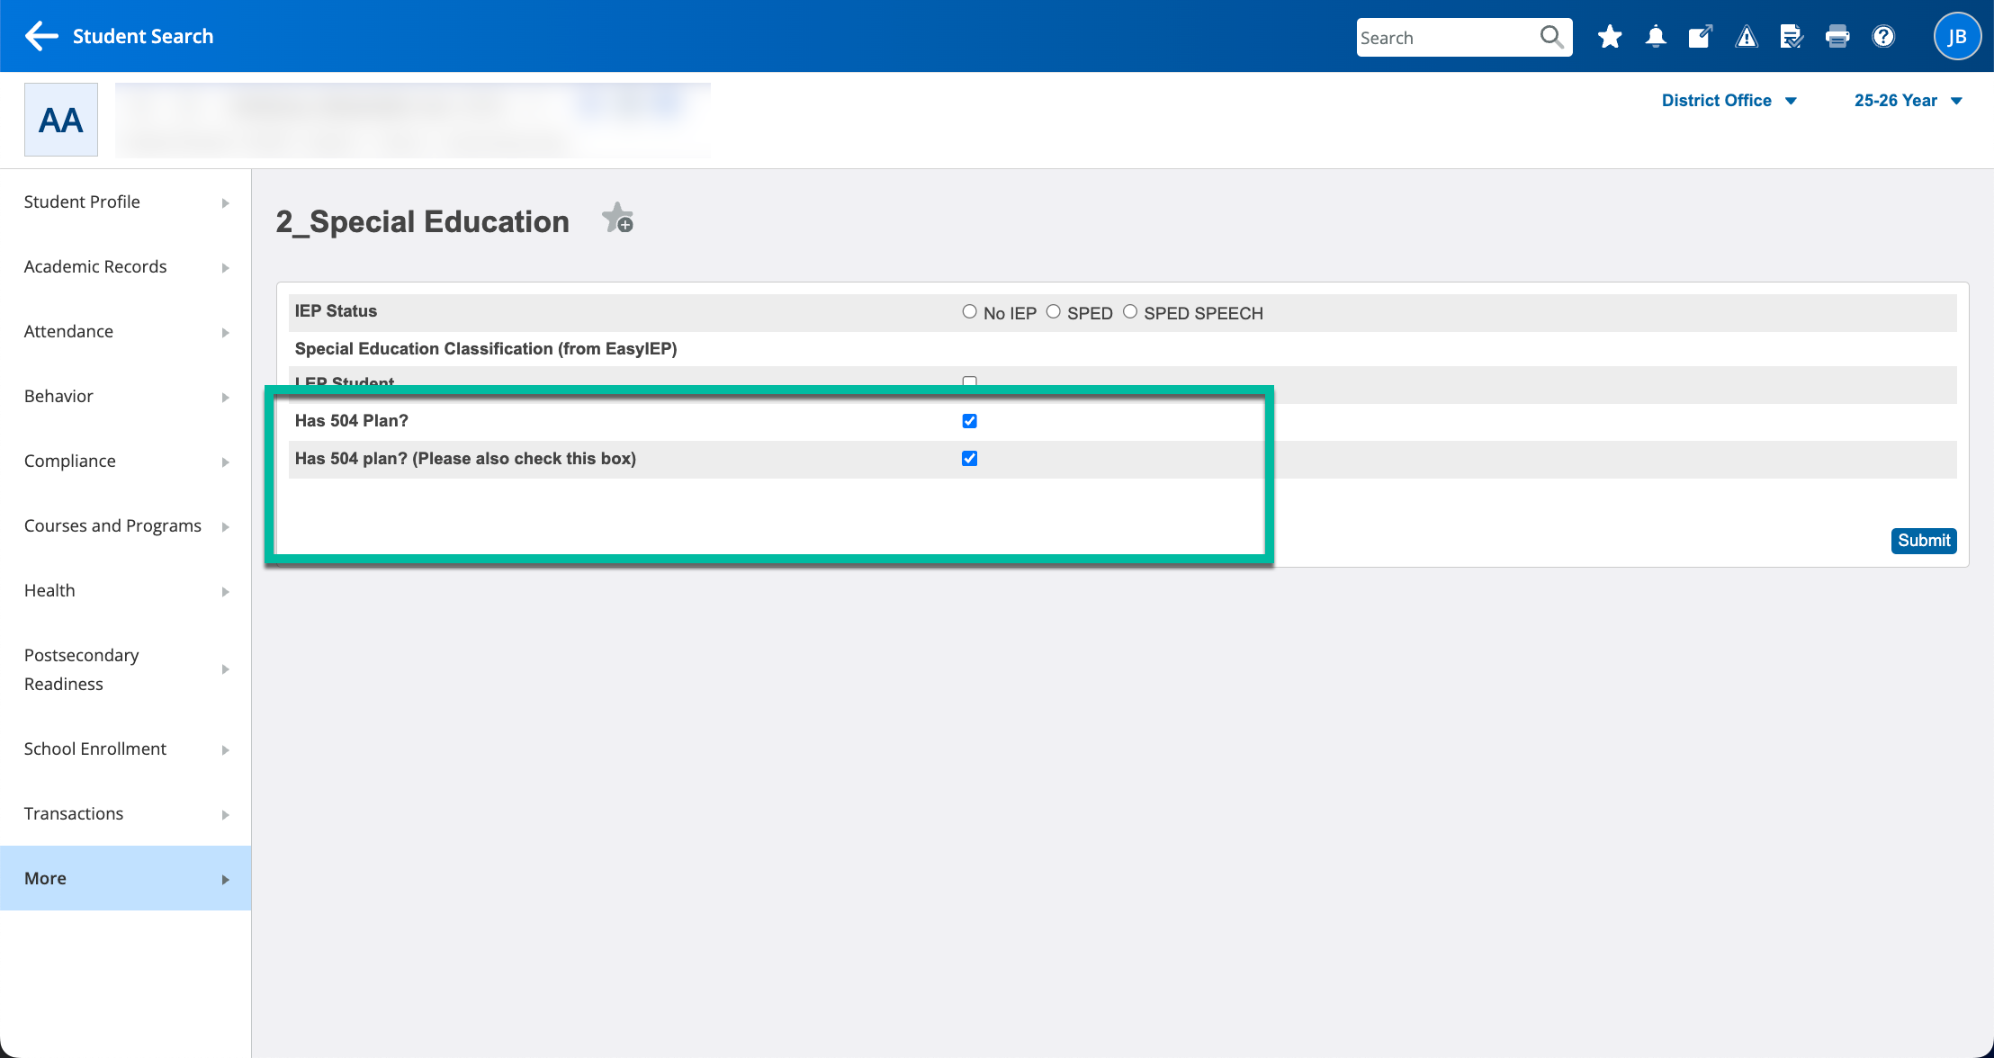Click the printer icon
The image size is (1994, 1058).
click(x=1837, y=37)
